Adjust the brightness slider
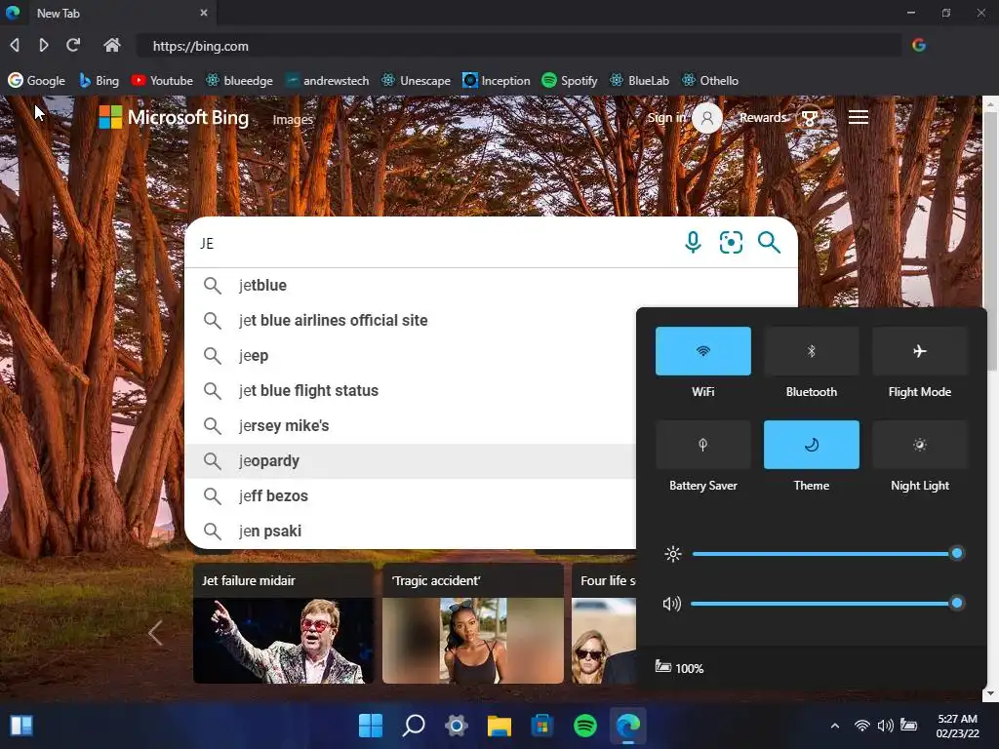Screen dimensions: 999x749 coord(827,554)
